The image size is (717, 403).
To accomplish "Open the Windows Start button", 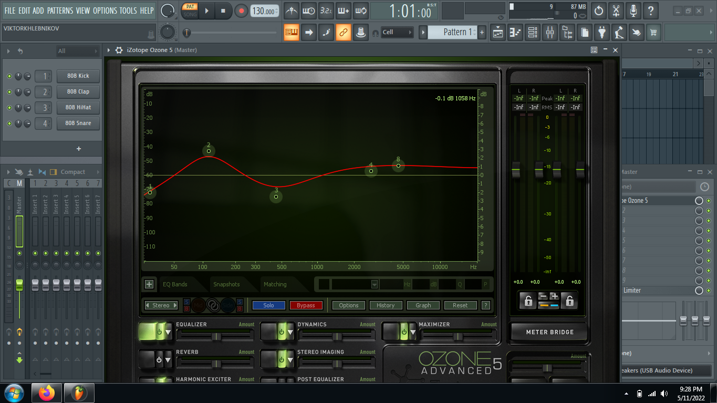I will (14, 393).
